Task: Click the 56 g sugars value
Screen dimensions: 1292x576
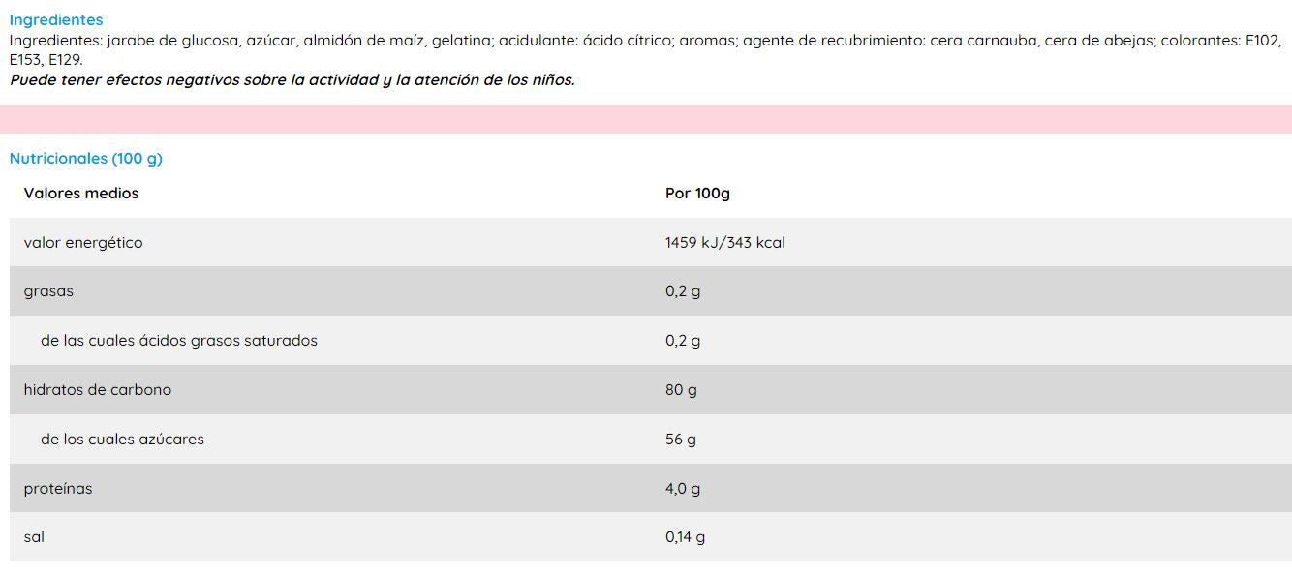Action: click(x=681, y=440)
